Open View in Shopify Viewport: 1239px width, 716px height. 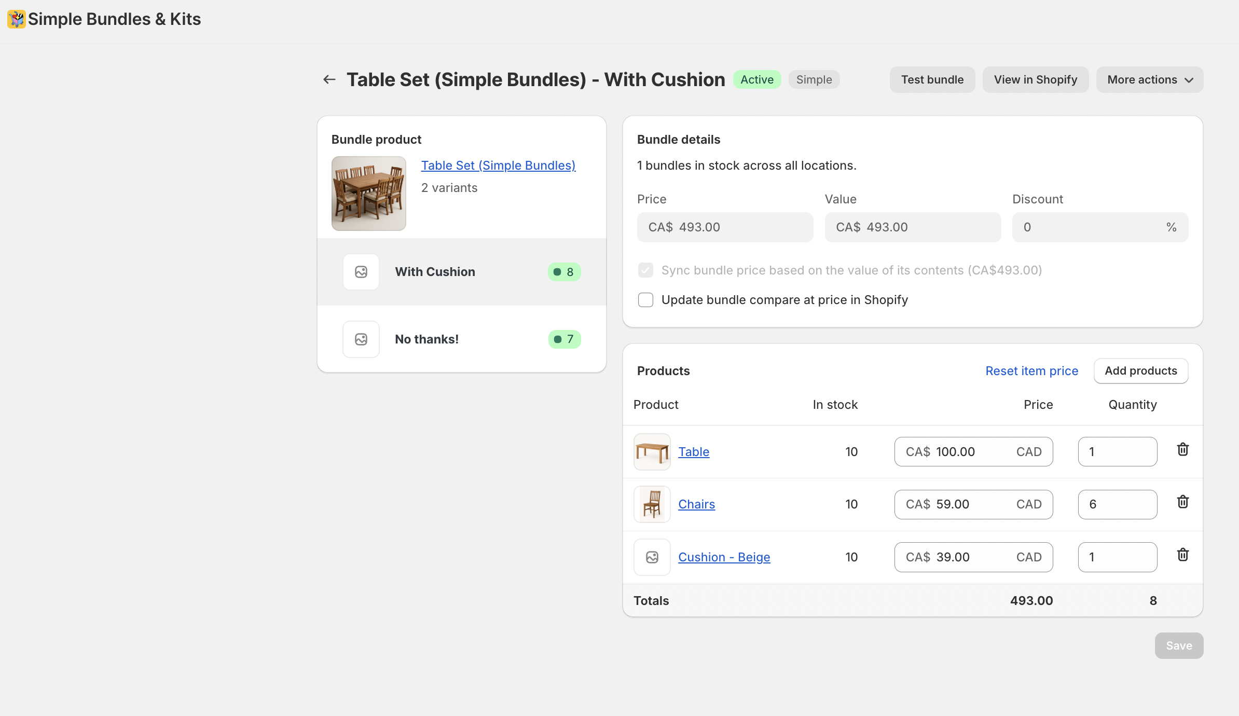point(1035,80)
